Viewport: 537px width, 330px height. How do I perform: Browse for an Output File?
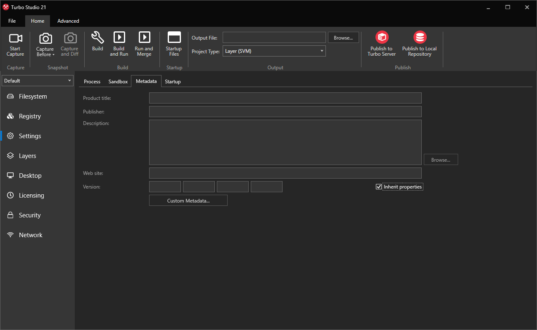(343, 37)
